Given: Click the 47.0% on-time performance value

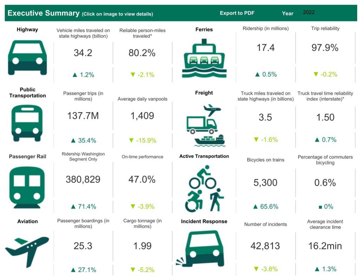Looking at the screenshot, I should pyautogui.click(x=142, y=179).
